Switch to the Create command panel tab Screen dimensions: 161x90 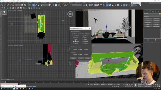tap(145, 11)
